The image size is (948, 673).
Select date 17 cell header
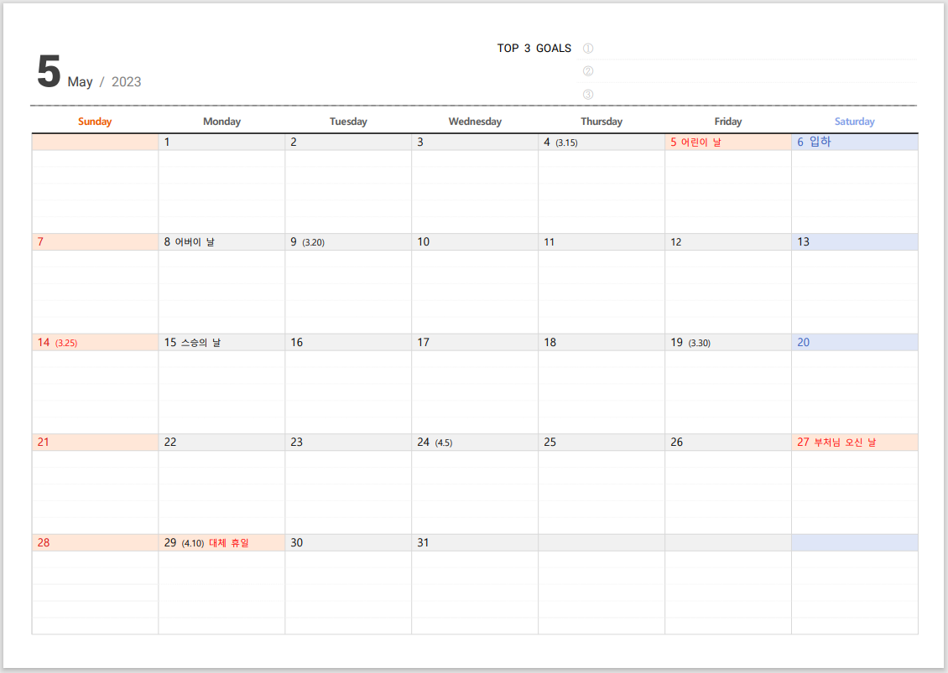coord(475,342)
